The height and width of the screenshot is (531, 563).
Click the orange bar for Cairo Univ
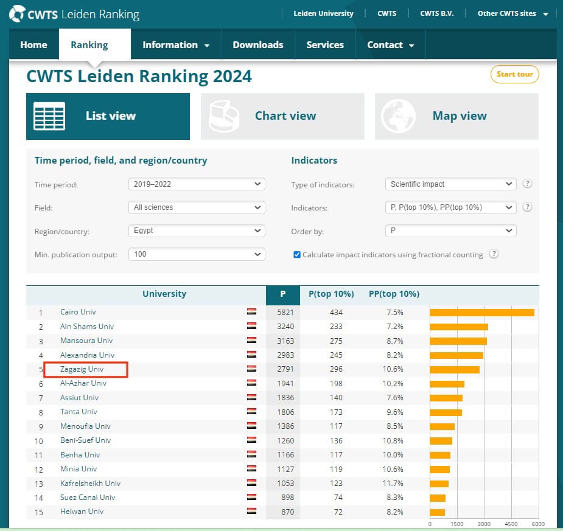pyautogui.click(x=481, y=312)
